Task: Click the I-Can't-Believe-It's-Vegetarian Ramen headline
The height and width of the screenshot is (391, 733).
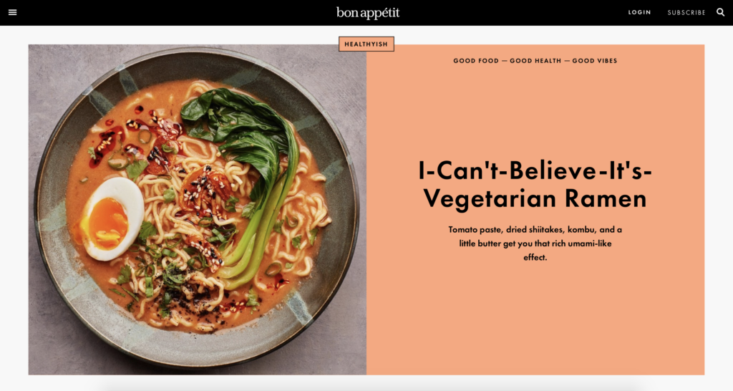Action: point(535,184)
